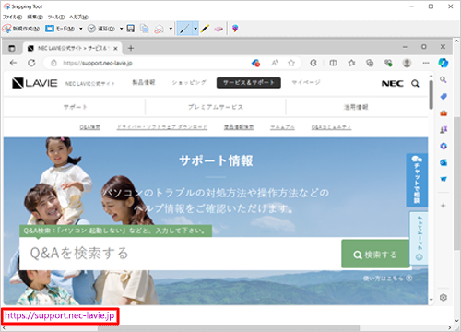461x332 pixels.
Task: Open the Edge sidebar search icon
Action: (x=443, y=80)
